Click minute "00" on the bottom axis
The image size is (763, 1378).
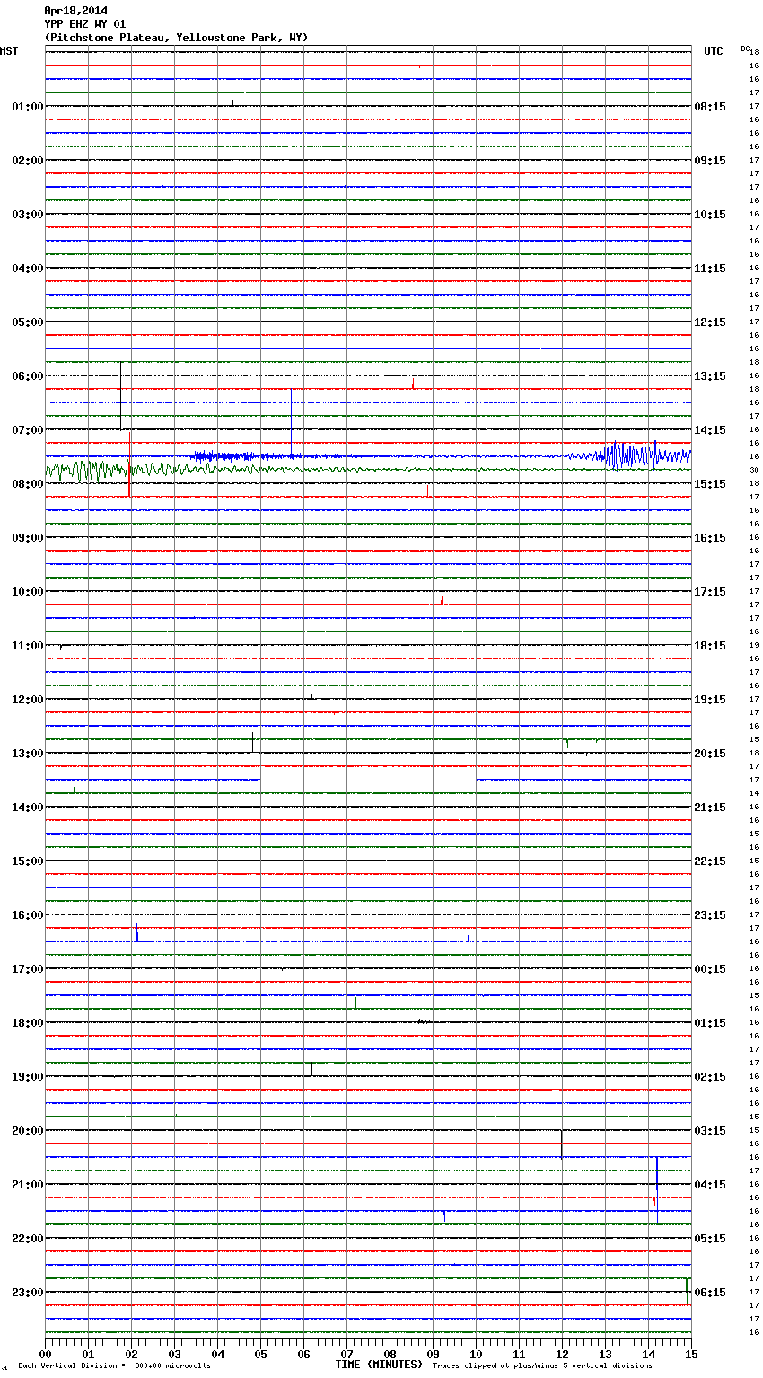[45, 1355]
